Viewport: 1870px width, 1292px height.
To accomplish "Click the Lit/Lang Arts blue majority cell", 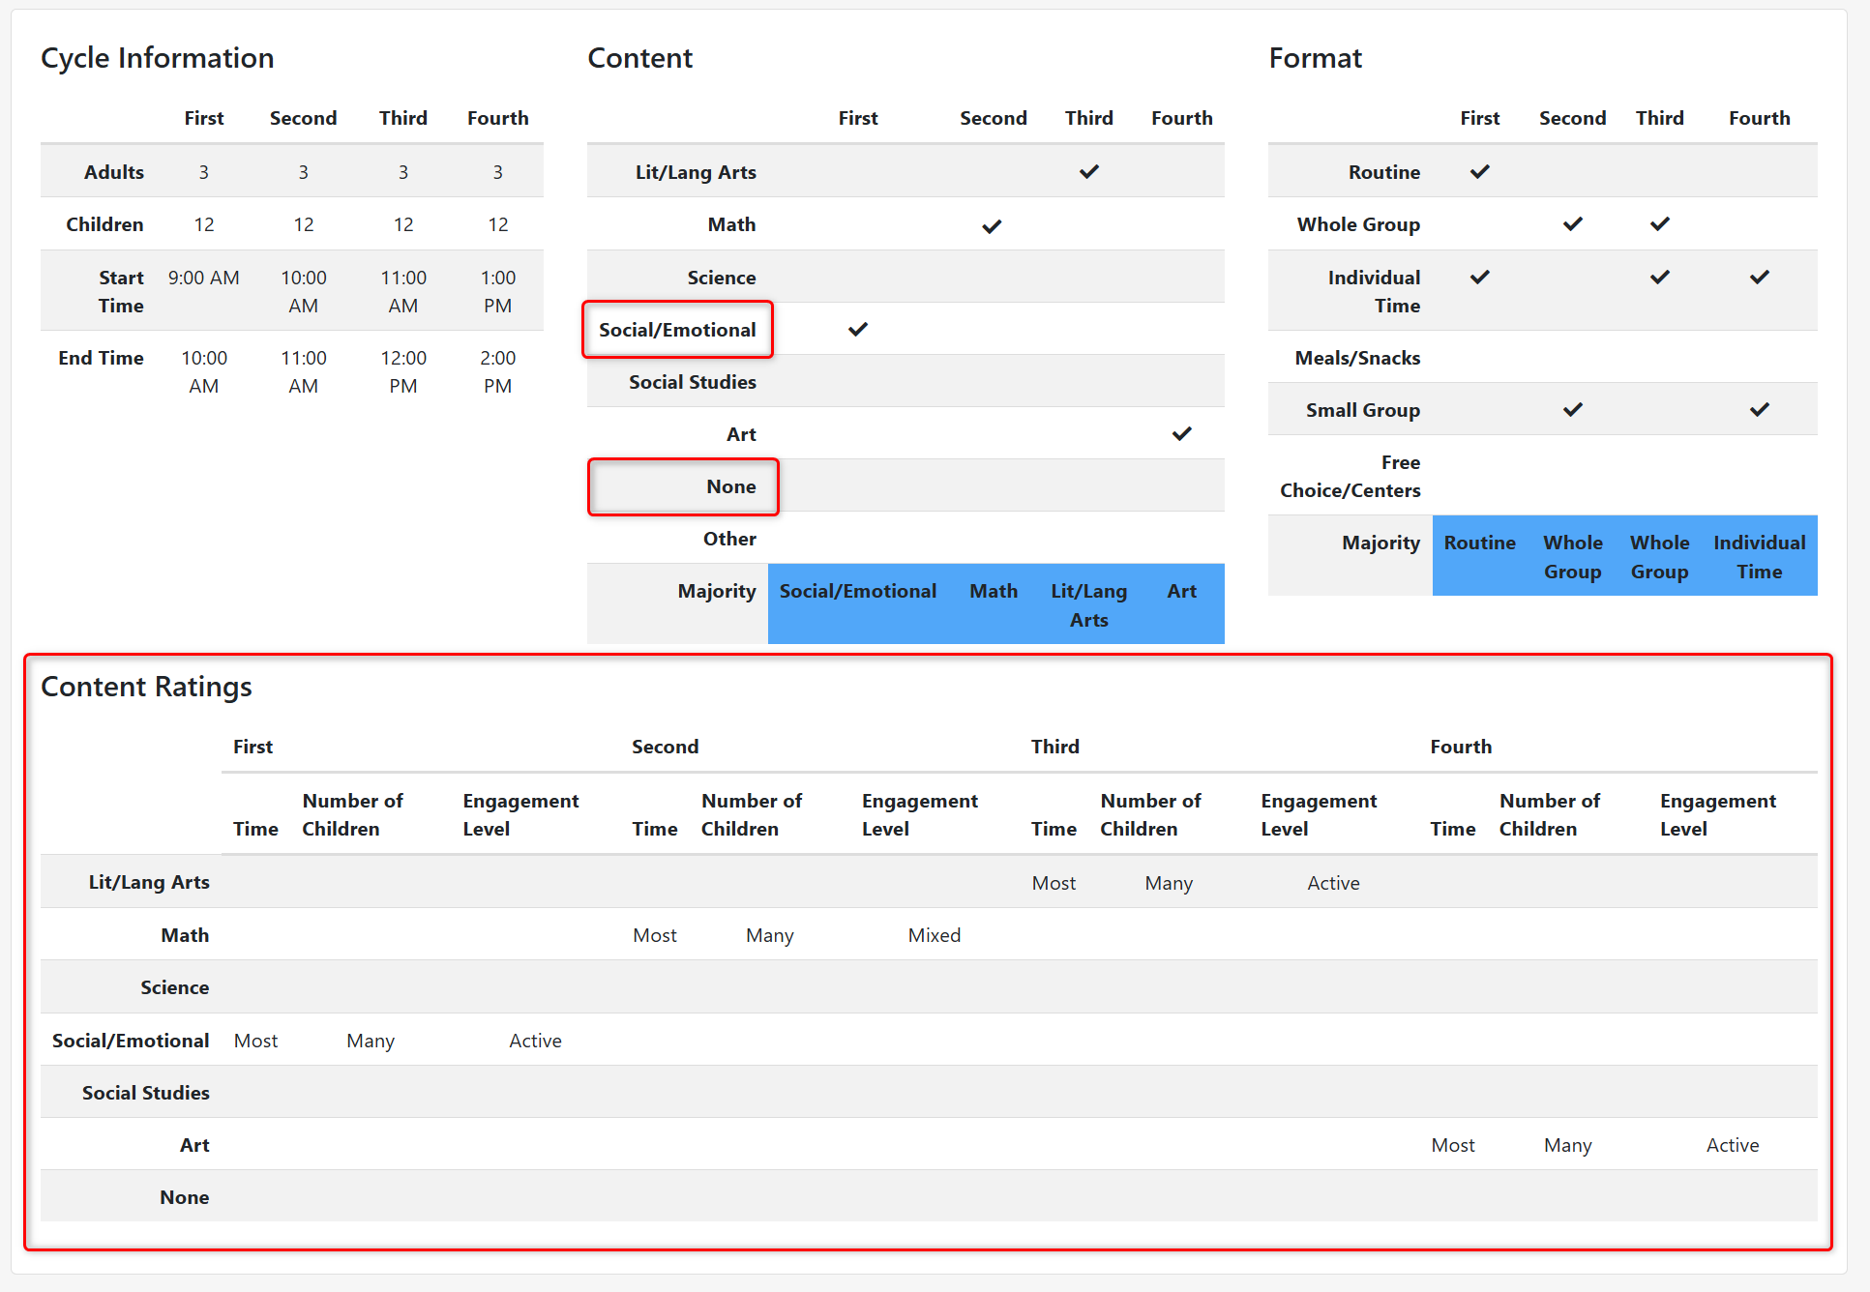I will click(1088, 605).
